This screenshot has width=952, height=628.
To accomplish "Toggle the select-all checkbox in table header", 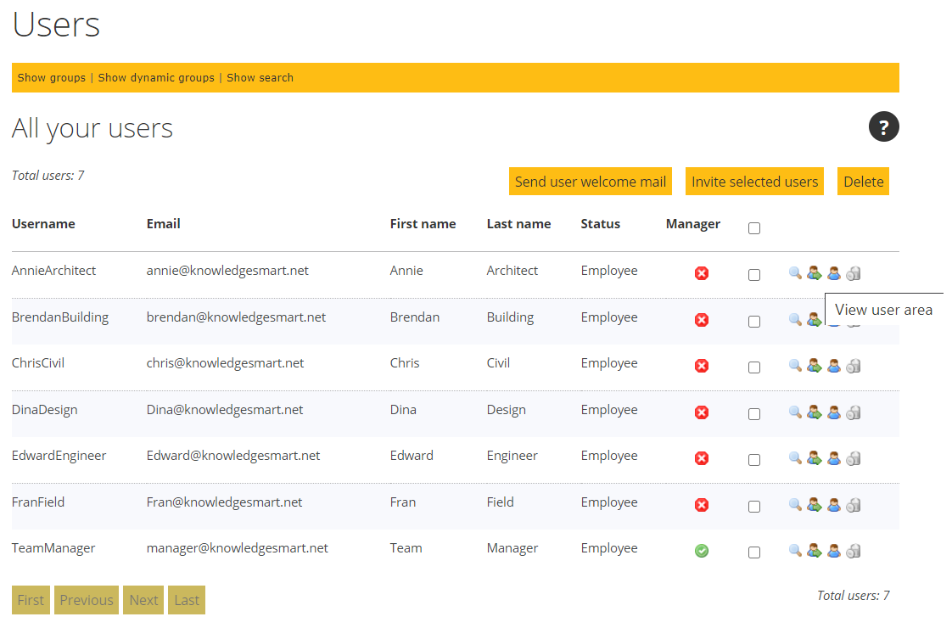I will click(754, 228).
